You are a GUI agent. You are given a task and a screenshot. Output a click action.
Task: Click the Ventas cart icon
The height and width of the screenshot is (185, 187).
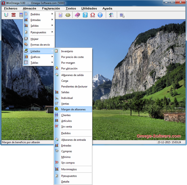[x=57, y=103]
